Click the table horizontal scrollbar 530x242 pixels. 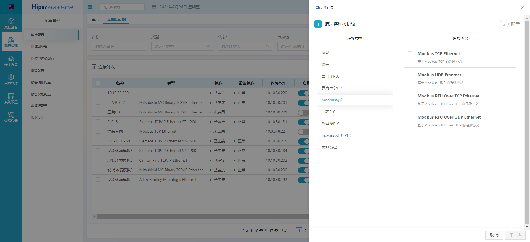click(203, 217)
